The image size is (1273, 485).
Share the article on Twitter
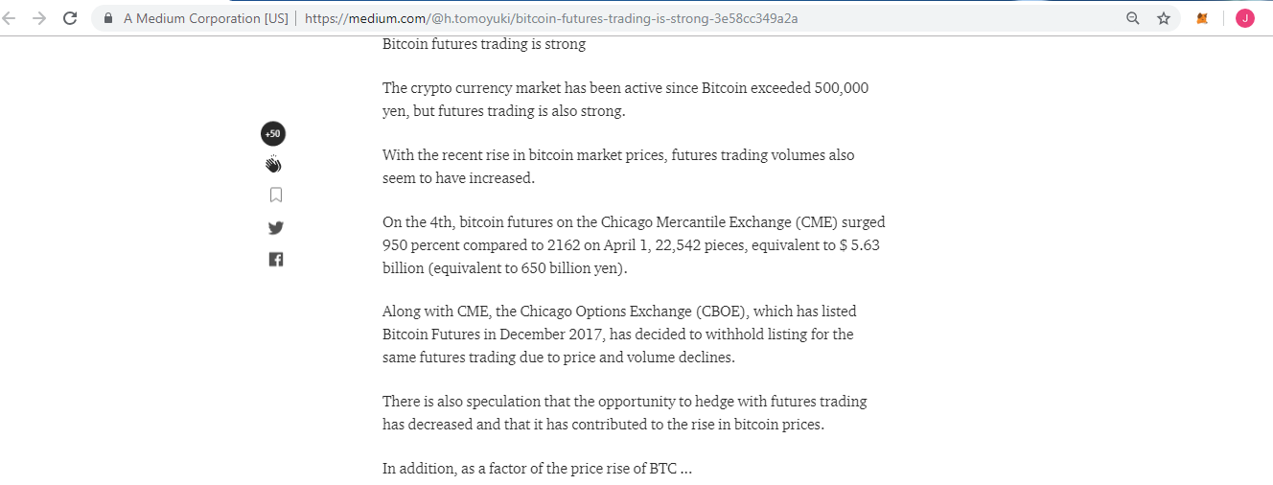pyautogui.click(x=275, y=228)
